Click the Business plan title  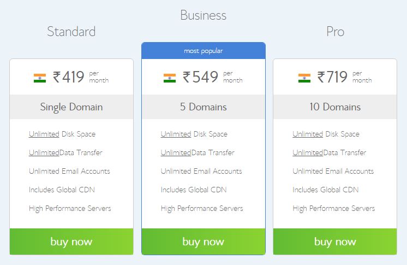coord(203,15)
